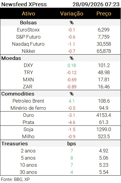The height and width of the screenshot is (183, 121).
Task: Click the Moedas section heading
Action: pyautogui.click(x=11, y=58)
